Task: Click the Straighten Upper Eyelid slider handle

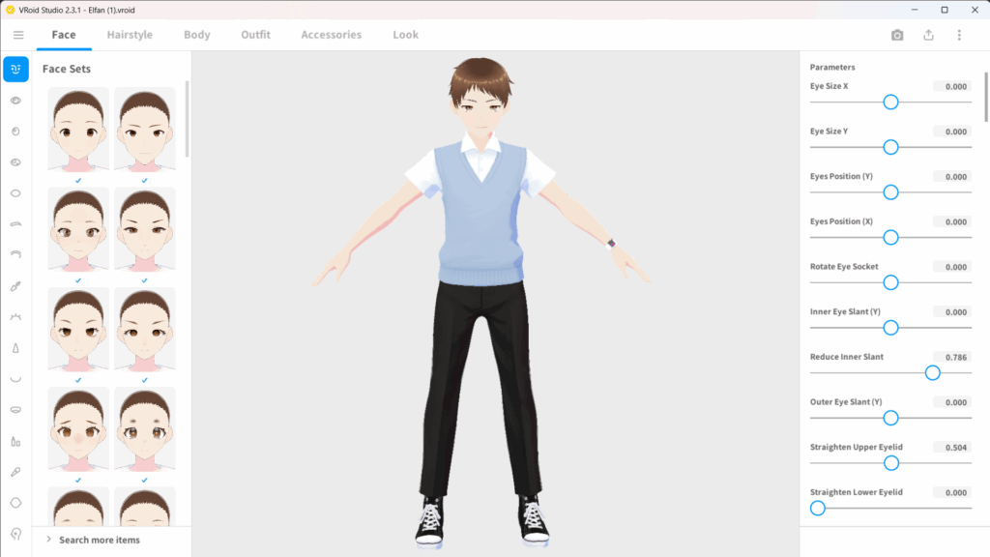Action: pos(890,463)
